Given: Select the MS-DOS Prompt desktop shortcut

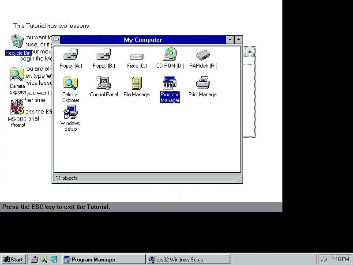Looking at the screenshot, I should point(17,114).
